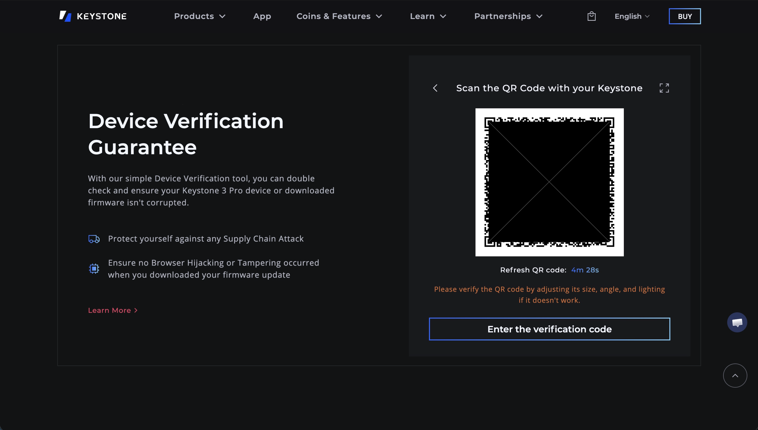Open the chat support bubble
The height and width of the screenshot is (430, 758).
click(x=737, y=322)
